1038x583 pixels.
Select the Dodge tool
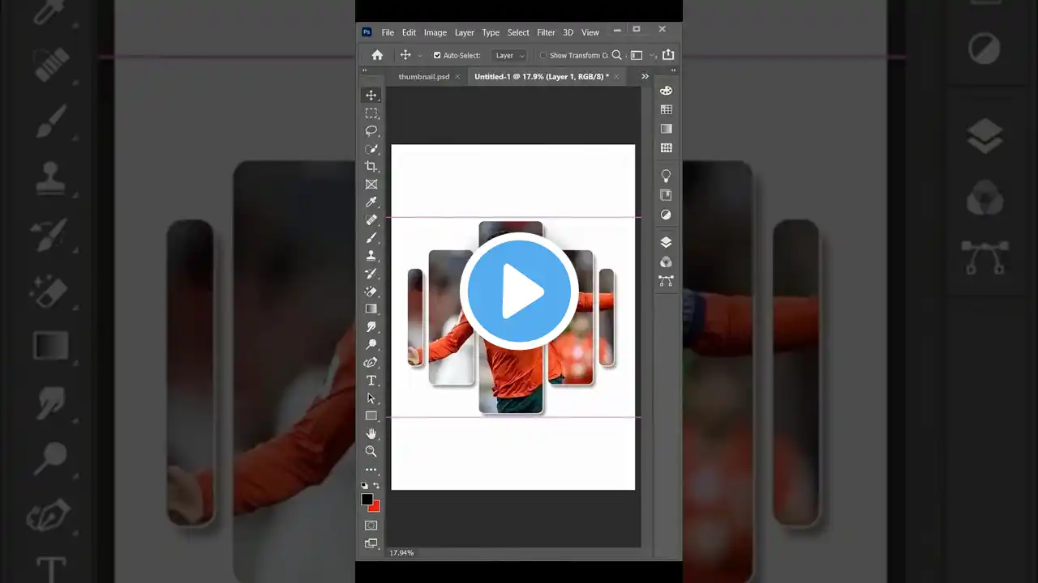coord(371,345)
